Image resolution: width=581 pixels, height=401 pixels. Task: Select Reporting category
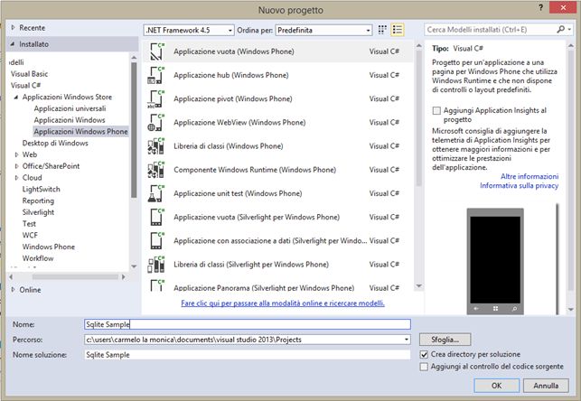click(38, 200)
